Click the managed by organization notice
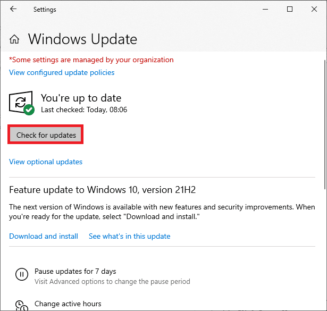 [x=91, y=60]
